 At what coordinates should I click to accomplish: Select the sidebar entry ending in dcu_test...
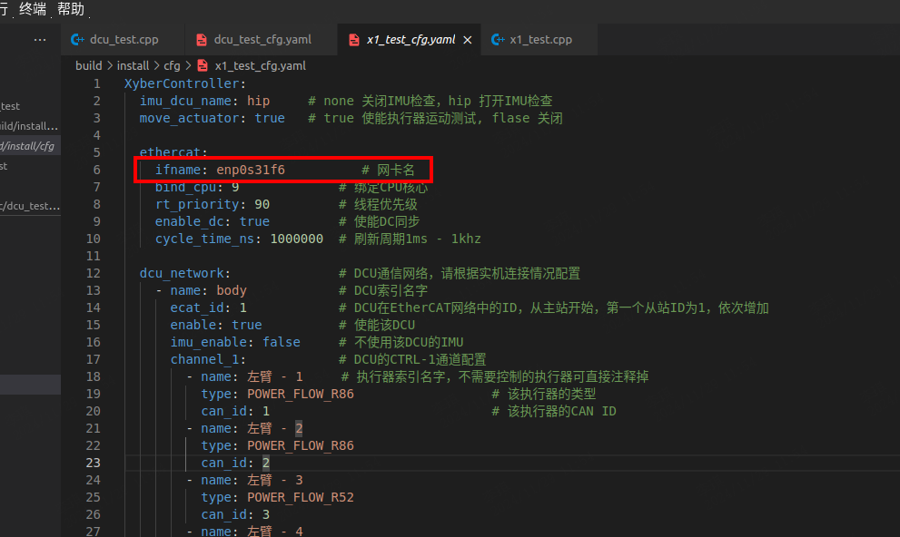[x=27, y=206]
